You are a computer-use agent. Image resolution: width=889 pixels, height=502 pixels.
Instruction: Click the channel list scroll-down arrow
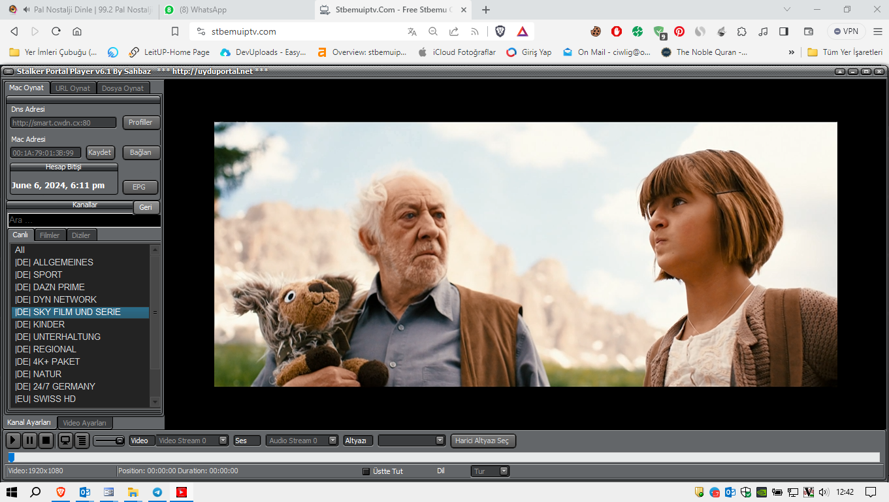155,401
